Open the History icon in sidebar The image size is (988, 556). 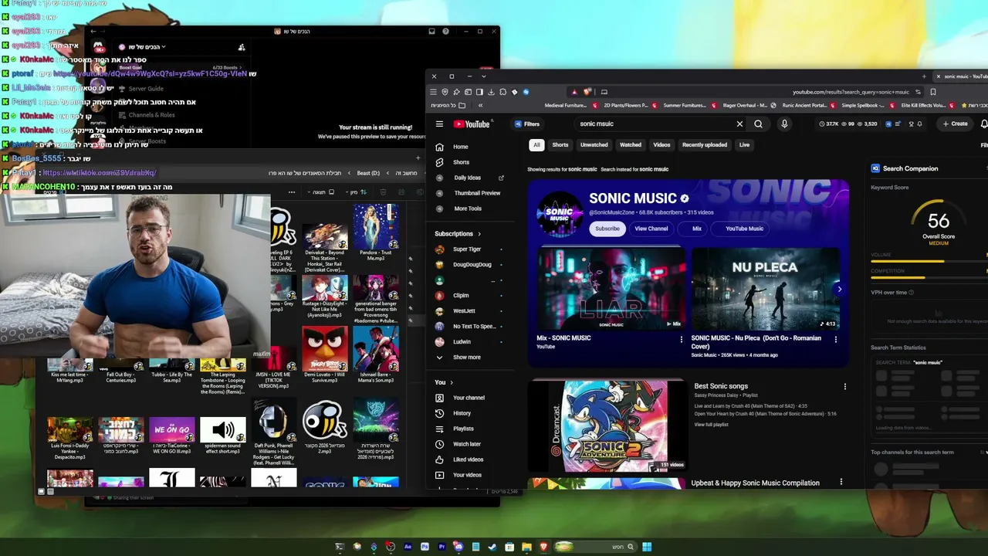[439, 413]
